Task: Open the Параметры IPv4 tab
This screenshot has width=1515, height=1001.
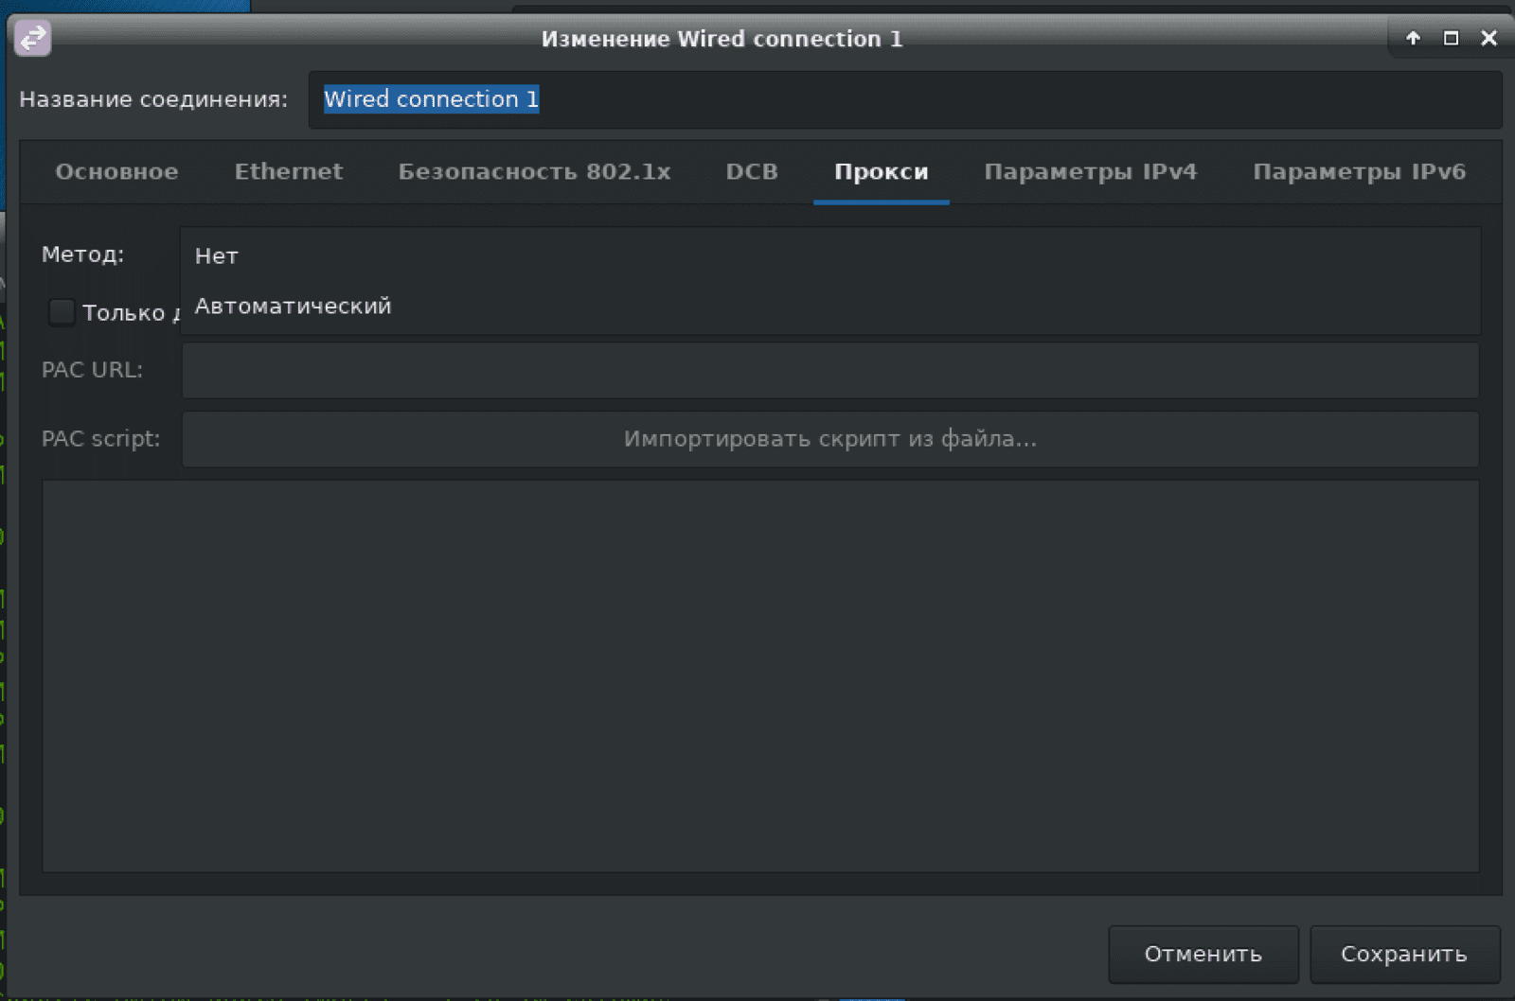Action: click(1090, 172)
